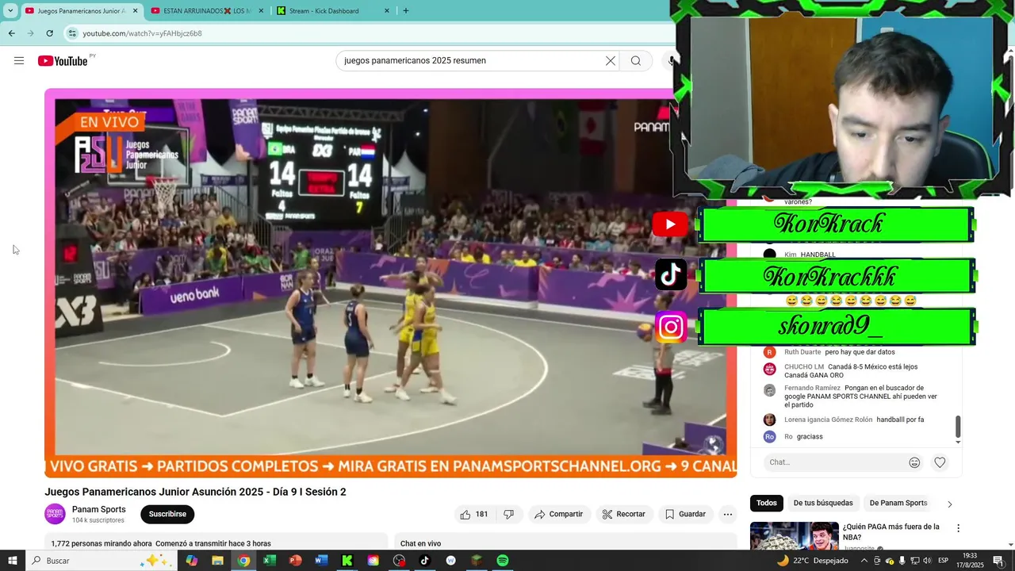
Task: Open the YouTube hamburger guide menu
Action: (19, 61)
